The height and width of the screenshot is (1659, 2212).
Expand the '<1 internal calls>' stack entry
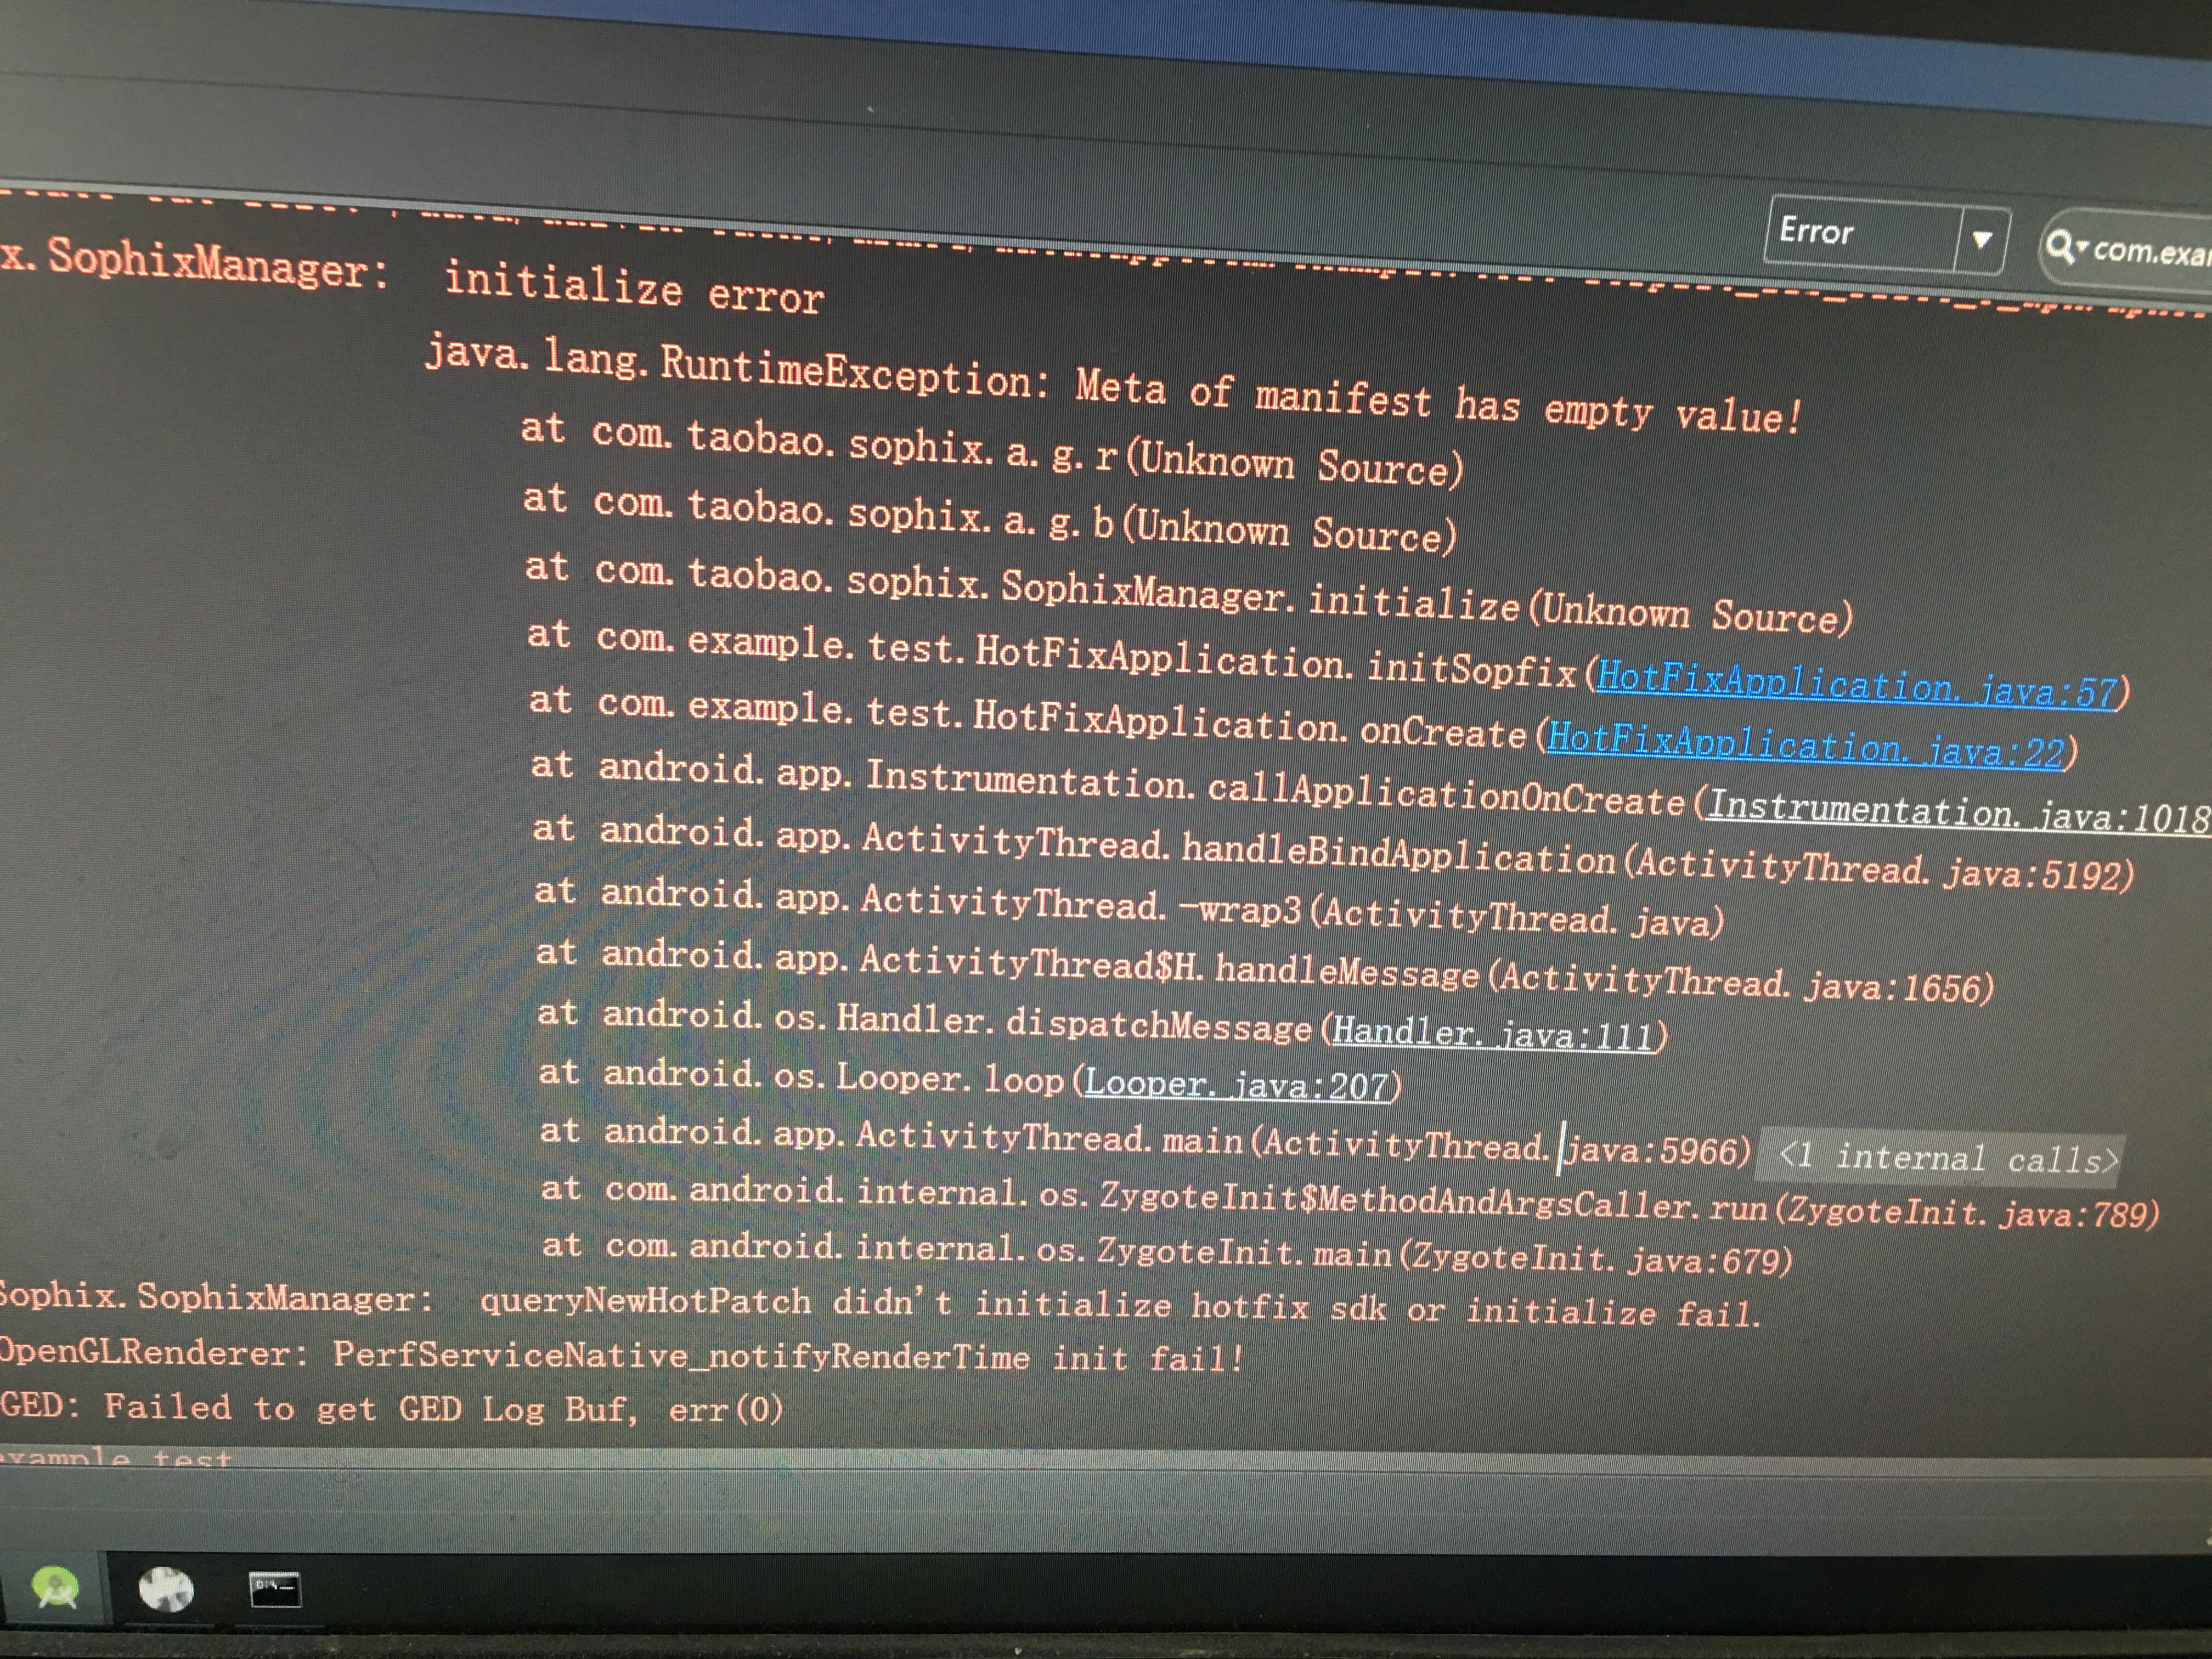pos(1942,1157)
